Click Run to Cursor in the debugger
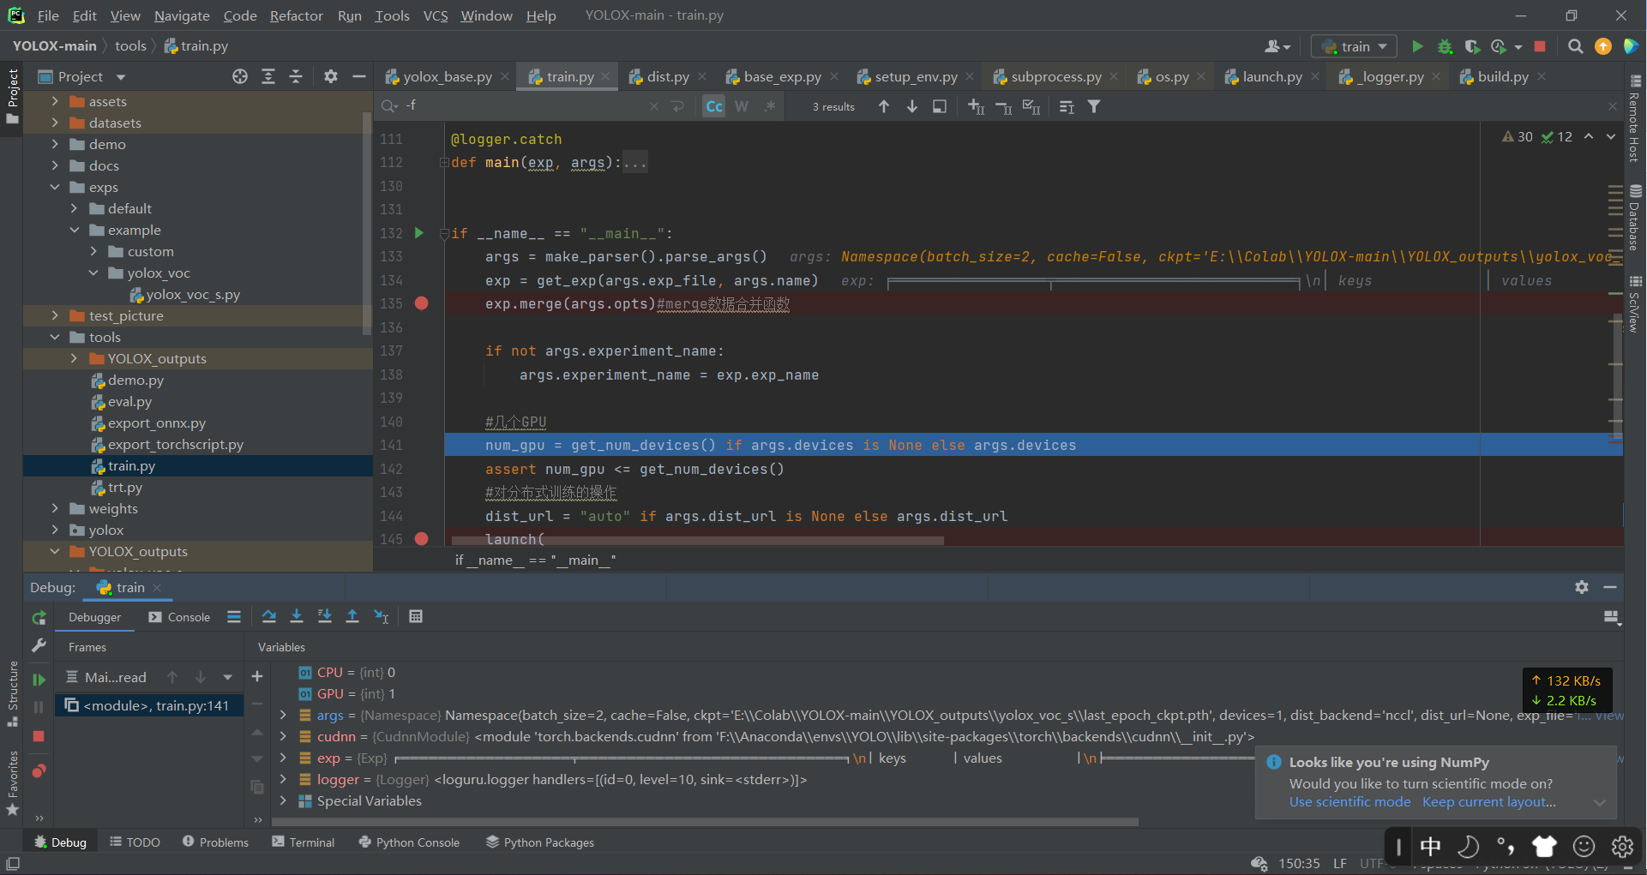Image resolution: width=1647 pixels, height=875 pixels. point(381,616)
